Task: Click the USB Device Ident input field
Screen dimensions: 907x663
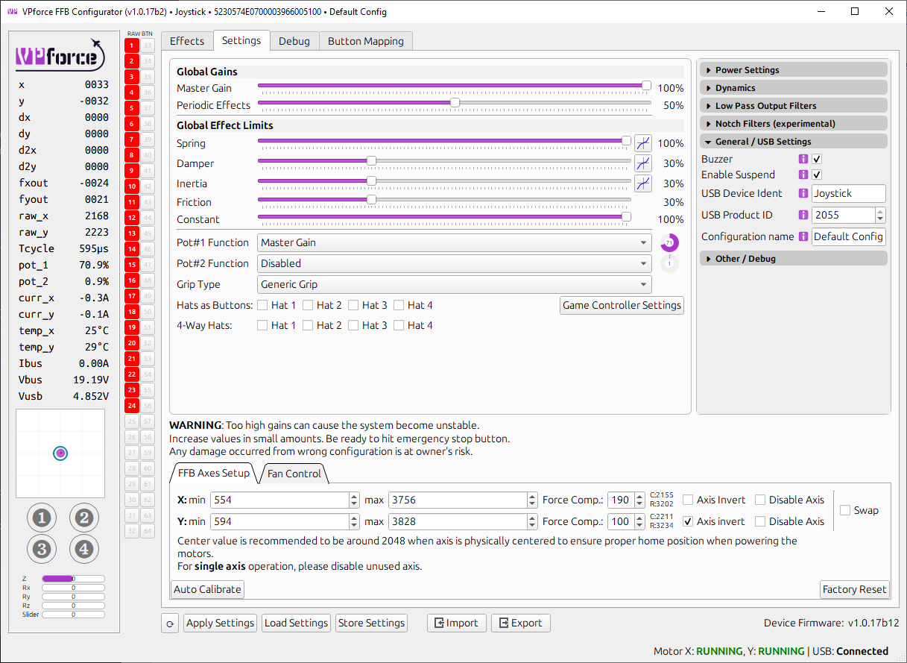Action: (x=849, y=193)
